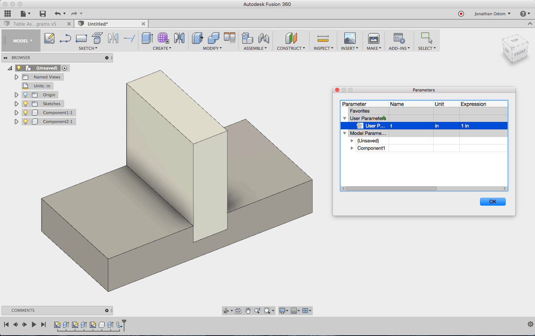Viewport: 535px width, 336px height.
Task: Click the Create Sketch icon
Action: point(49,38)
